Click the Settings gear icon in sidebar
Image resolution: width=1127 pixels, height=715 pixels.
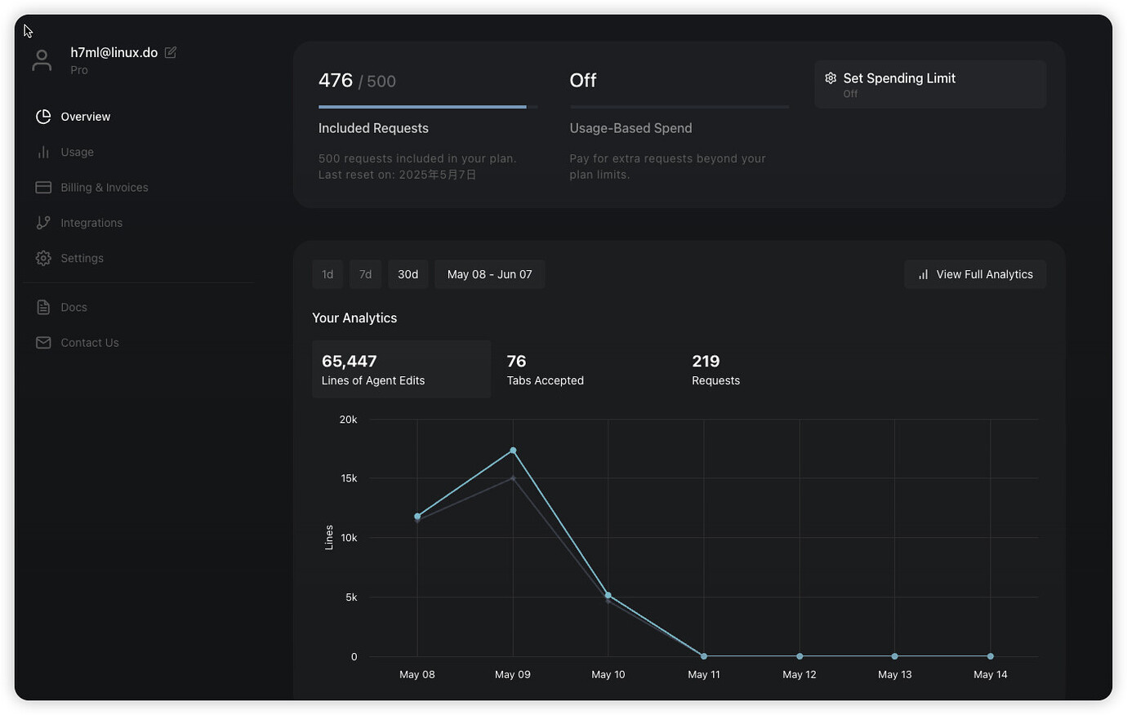point(43,258)
